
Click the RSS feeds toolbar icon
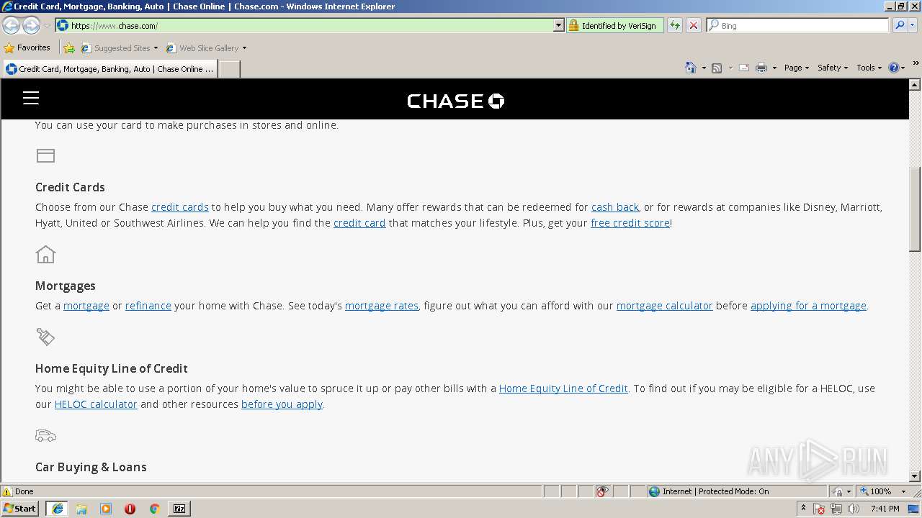717,68
